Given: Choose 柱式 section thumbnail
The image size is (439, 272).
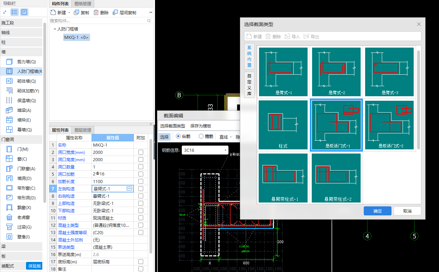Looking at the screenshot, I should 284,125.
